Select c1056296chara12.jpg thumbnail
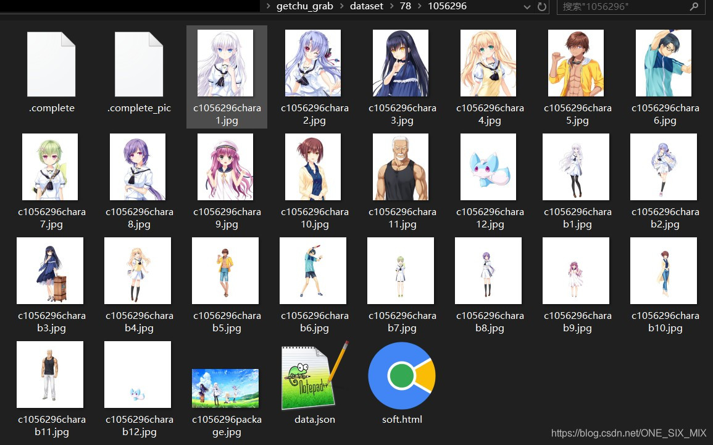The height and width of the screenshot is (445, 713). click(x=488, y=167)
